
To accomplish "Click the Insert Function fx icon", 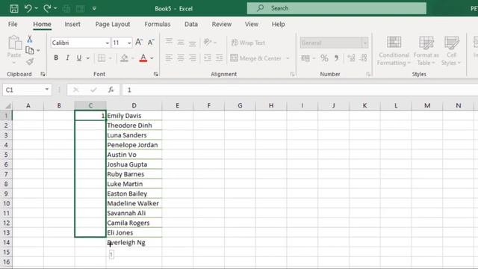I will tap(111, 90).
